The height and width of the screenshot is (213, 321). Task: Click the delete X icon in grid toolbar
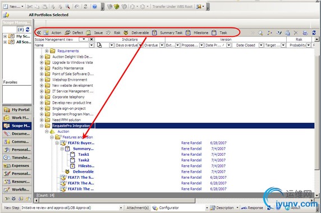click(x=296, y=33)
